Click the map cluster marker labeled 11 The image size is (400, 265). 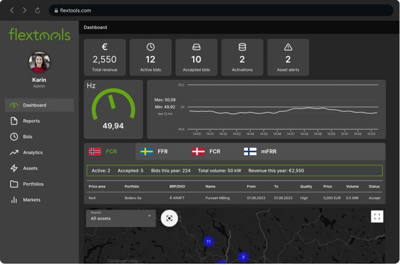click(x=208, y=241)
